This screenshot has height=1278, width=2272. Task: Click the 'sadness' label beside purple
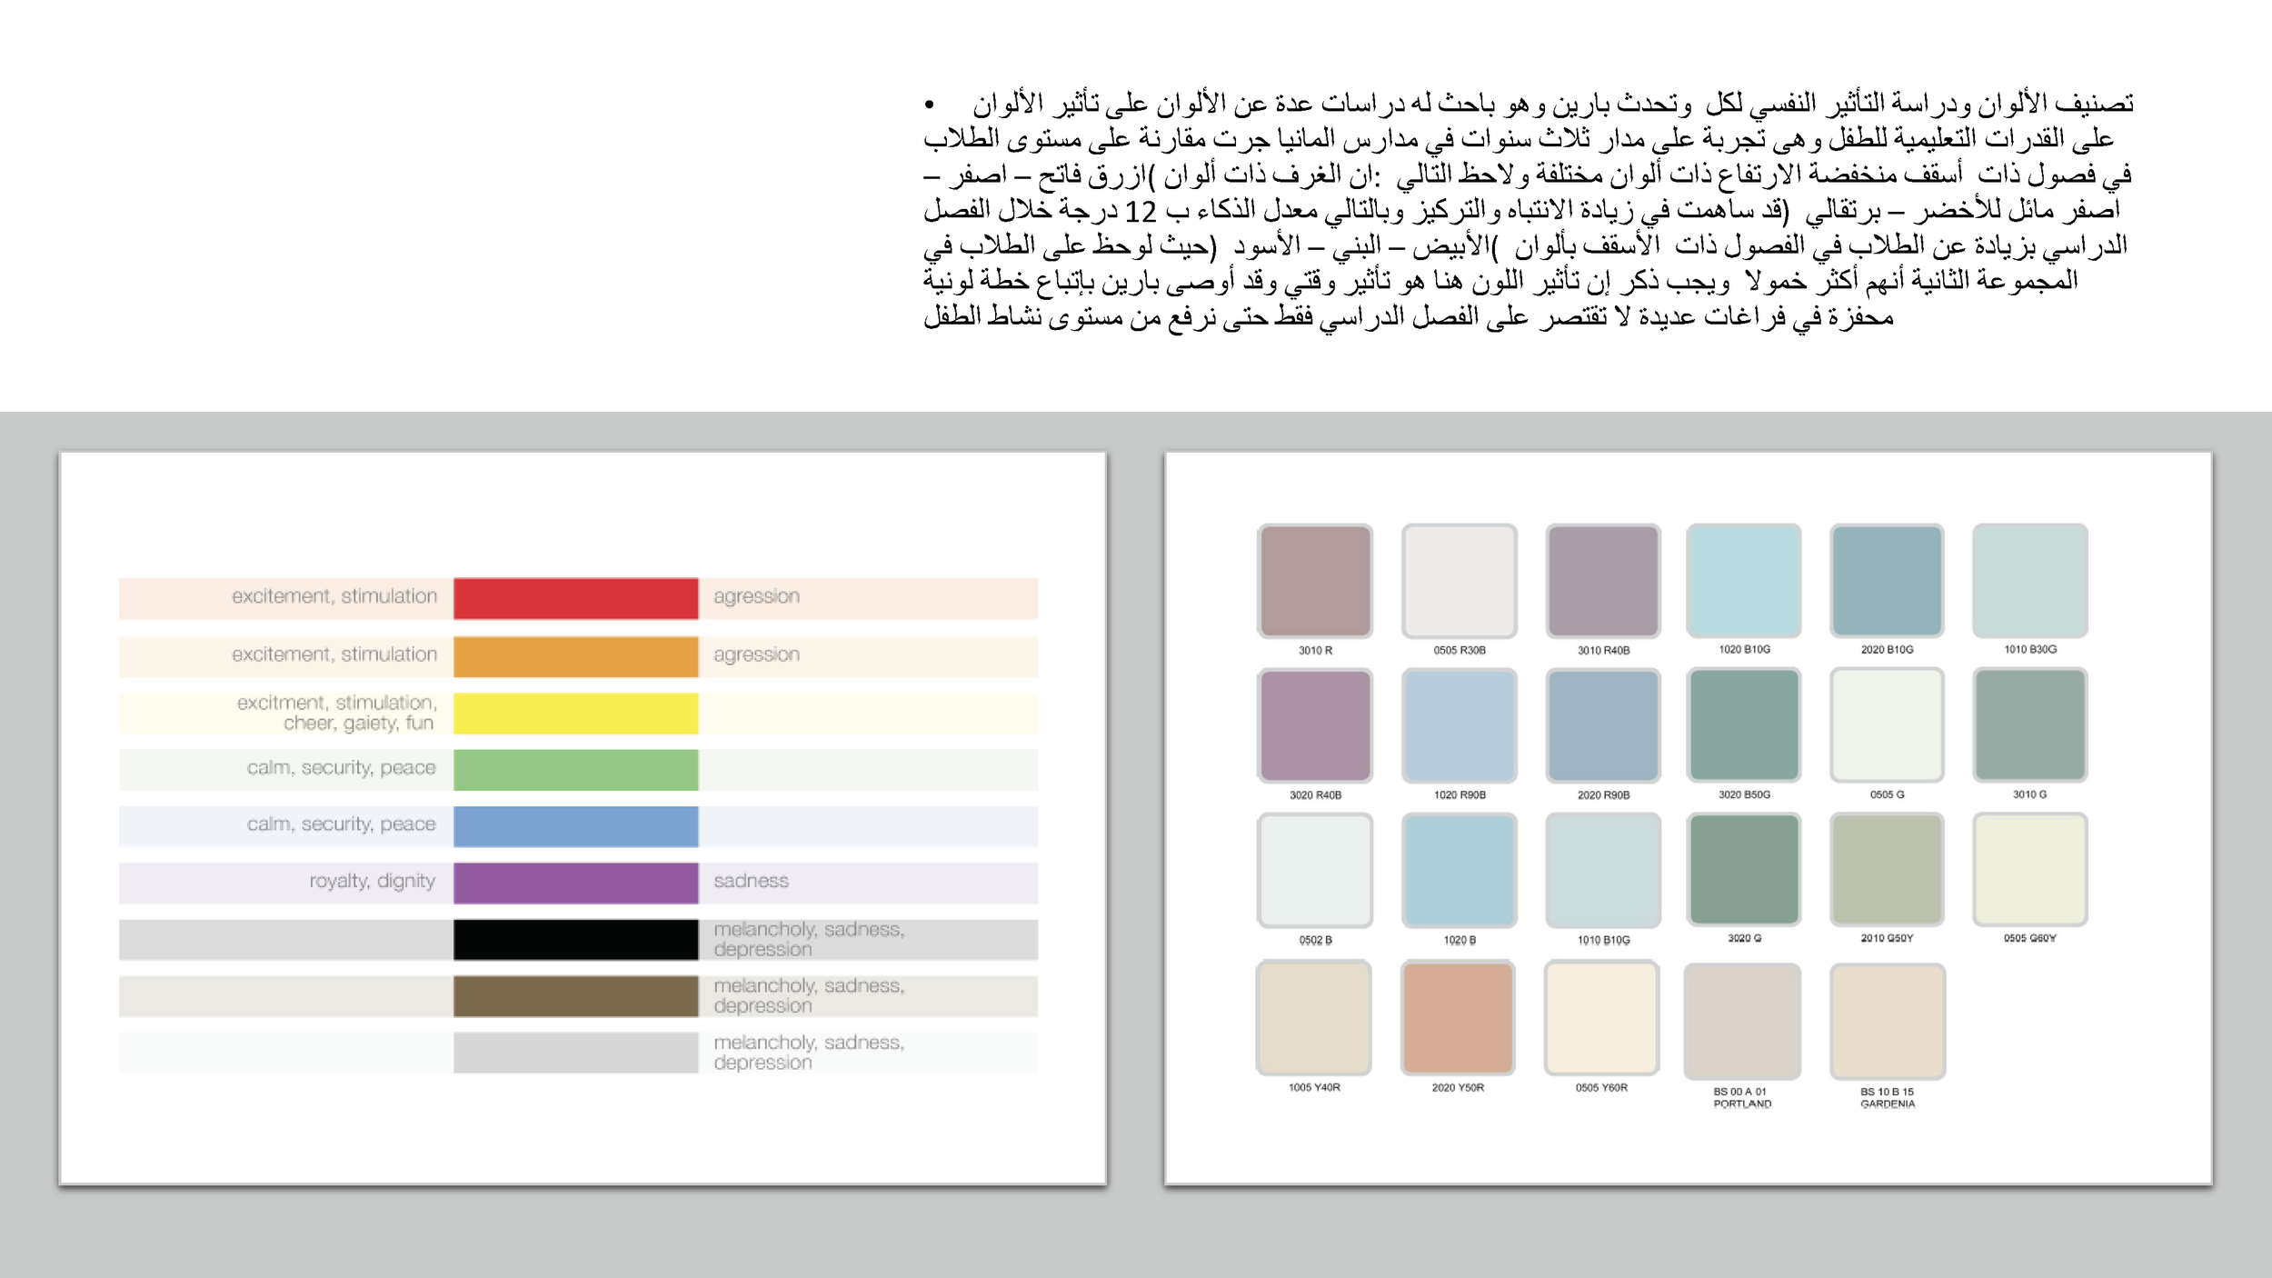point(751,881)
